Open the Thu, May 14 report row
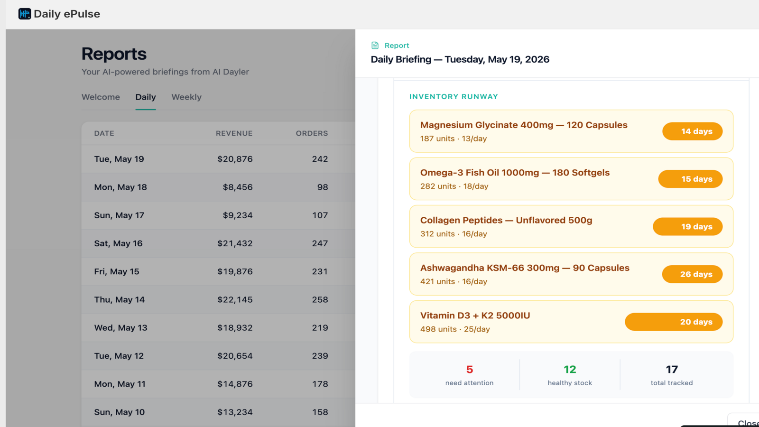This screenshot has height=427, width=759. 218,299
